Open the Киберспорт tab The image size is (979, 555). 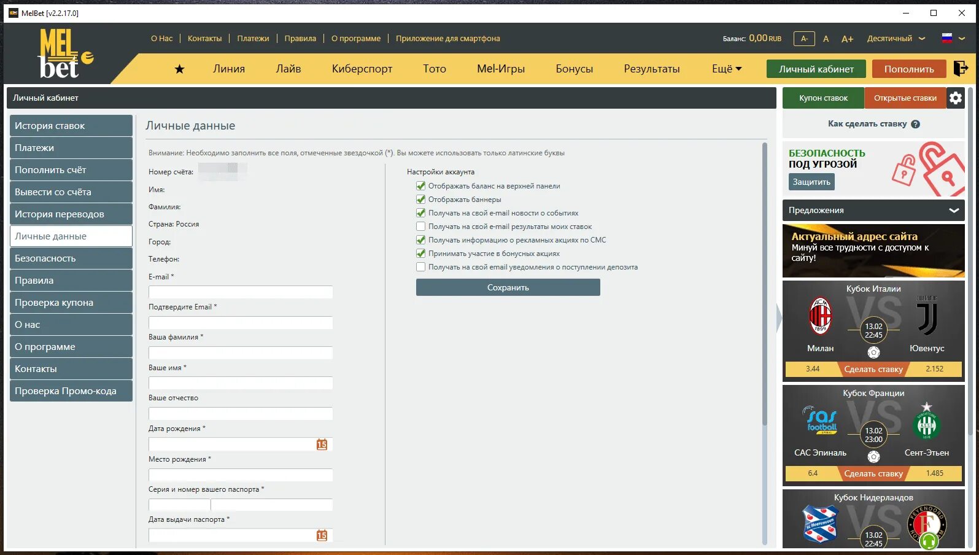point(362,69)
